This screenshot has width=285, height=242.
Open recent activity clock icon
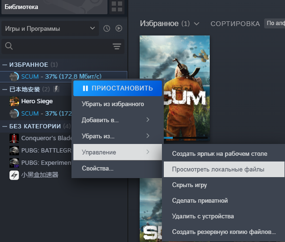click(107, 28)
